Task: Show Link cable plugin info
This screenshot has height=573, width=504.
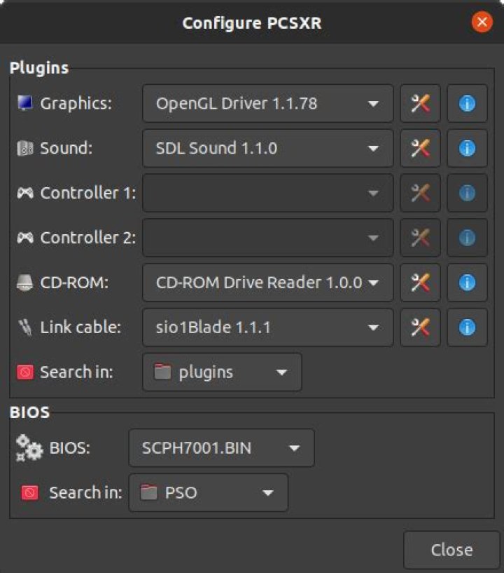Action: tap(467, 328)
